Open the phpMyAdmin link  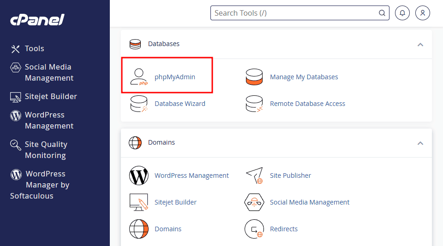pyautogui.click(x=175, y=77)
